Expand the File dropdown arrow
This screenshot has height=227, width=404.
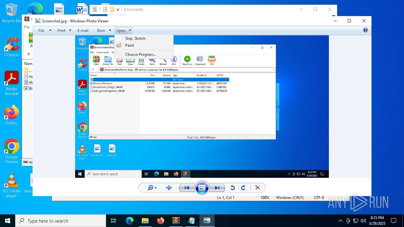[x=50, y=31]
